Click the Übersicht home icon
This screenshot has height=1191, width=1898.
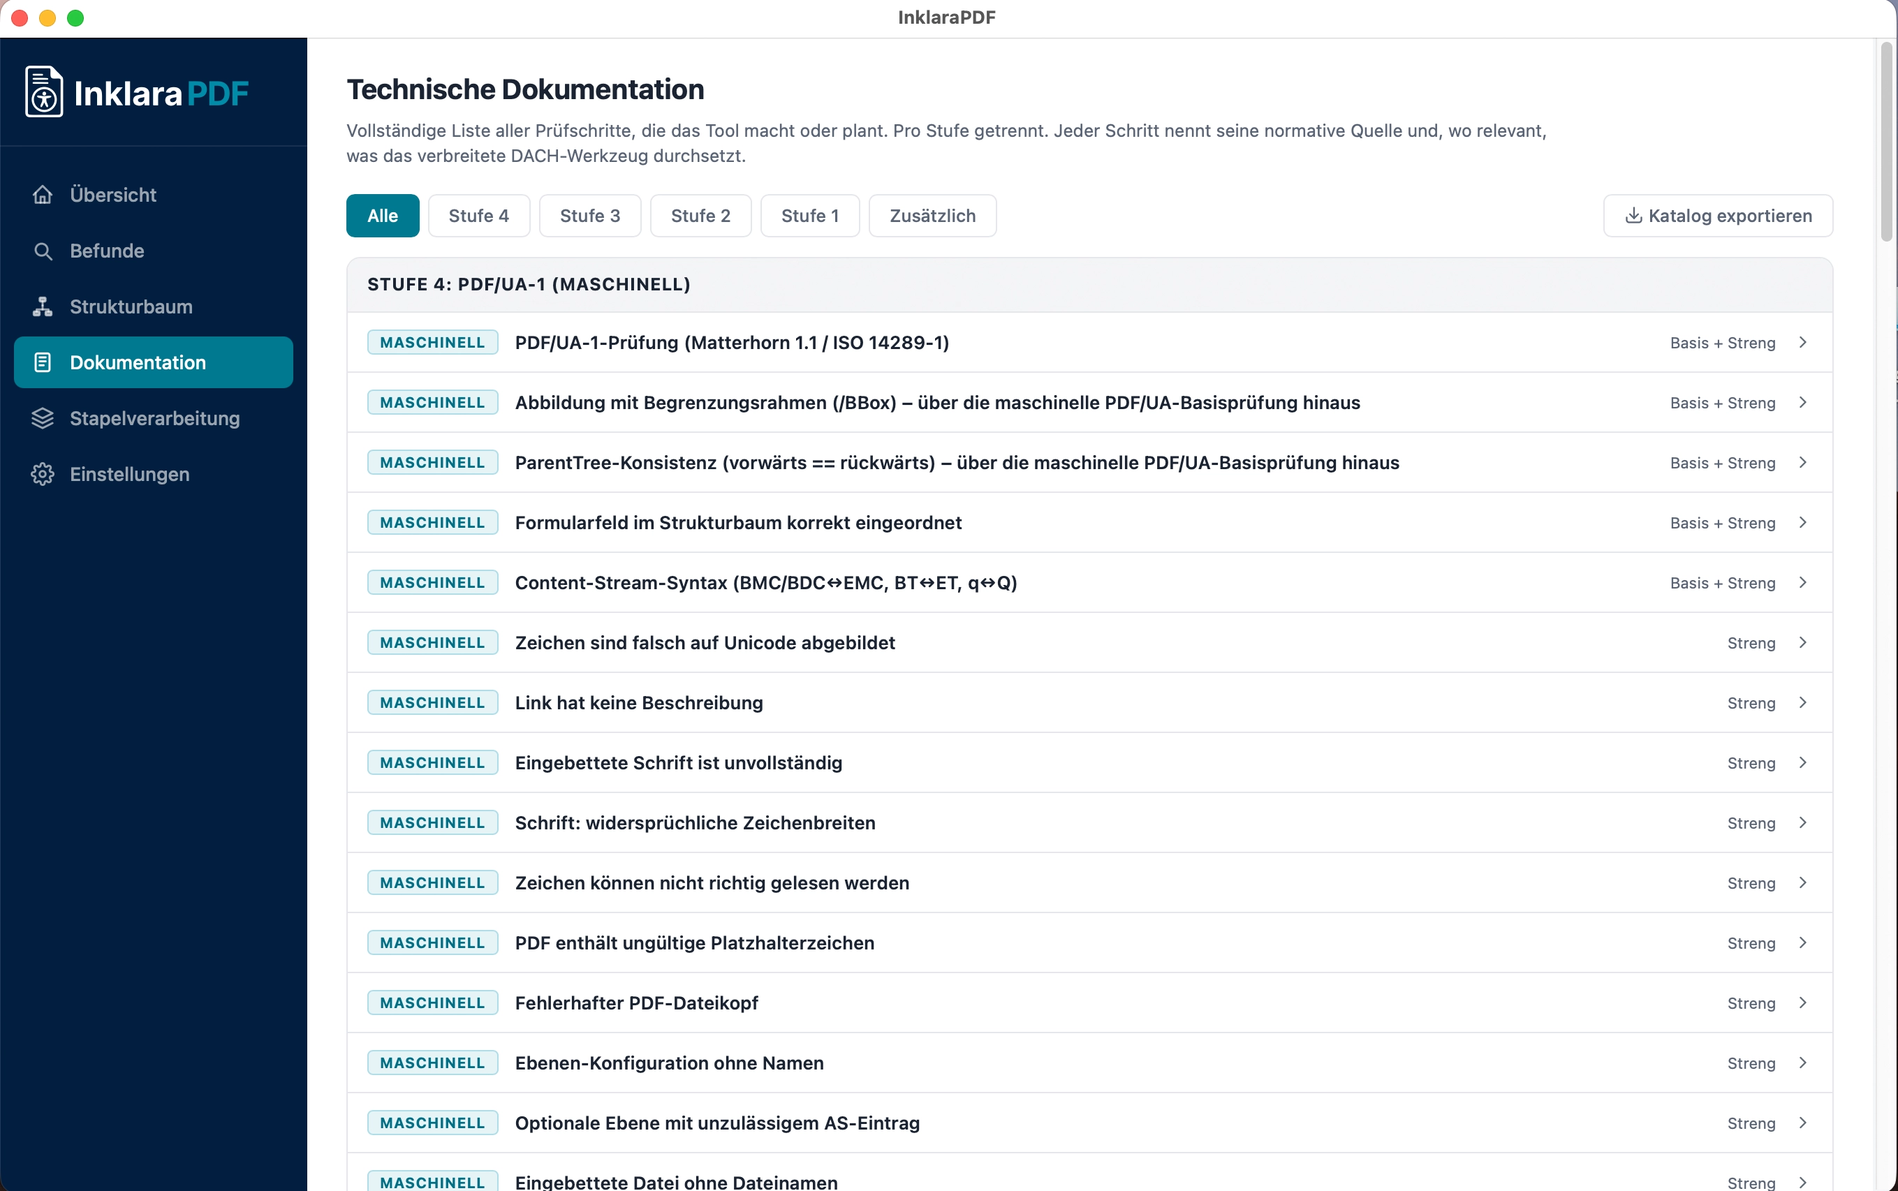43,195
